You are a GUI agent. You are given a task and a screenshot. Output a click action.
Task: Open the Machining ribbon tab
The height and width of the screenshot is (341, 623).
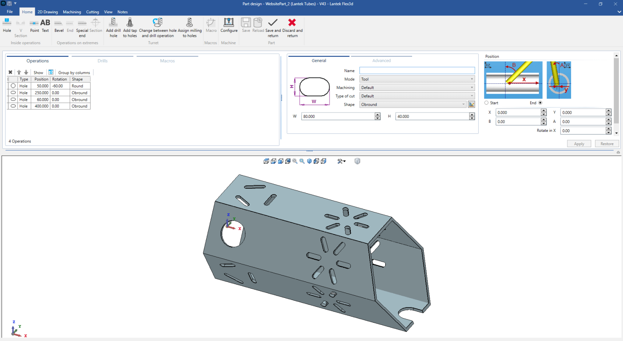pyautogui.click(x=72, y=12)
